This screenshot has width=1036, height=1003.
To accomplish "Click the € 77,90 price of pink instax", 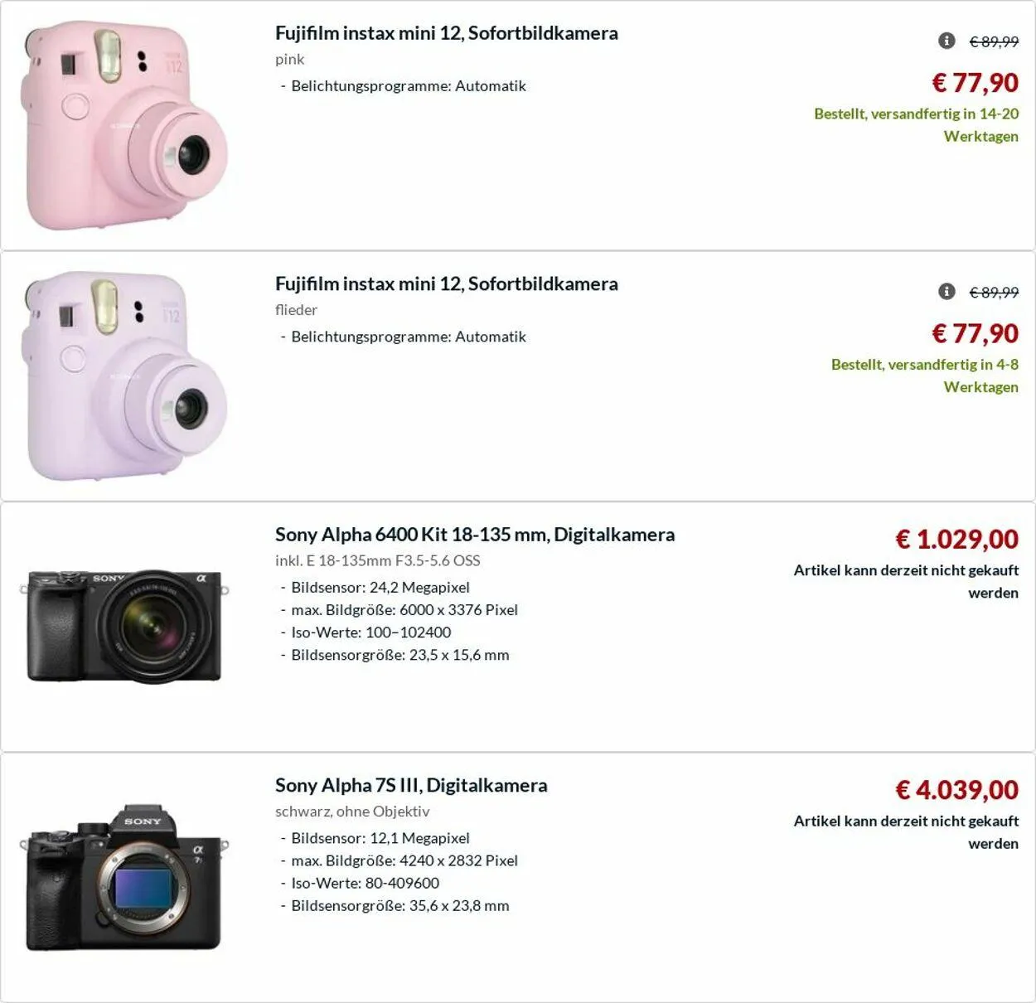I will pos(975,82).
